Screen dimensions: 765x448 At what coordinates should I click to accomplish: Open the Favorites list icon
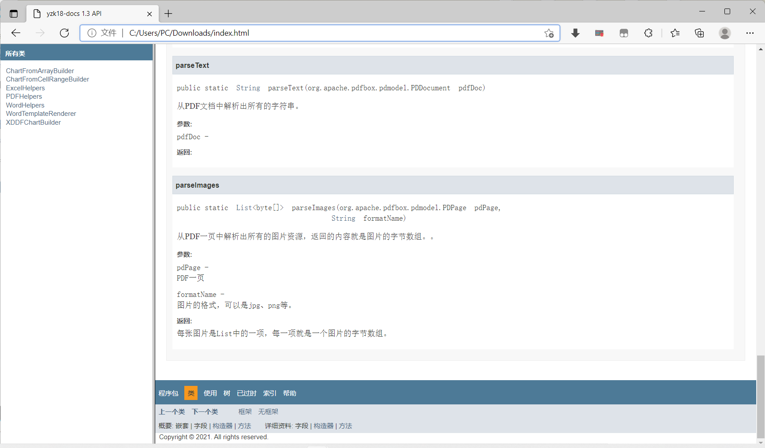coord(675,33)
